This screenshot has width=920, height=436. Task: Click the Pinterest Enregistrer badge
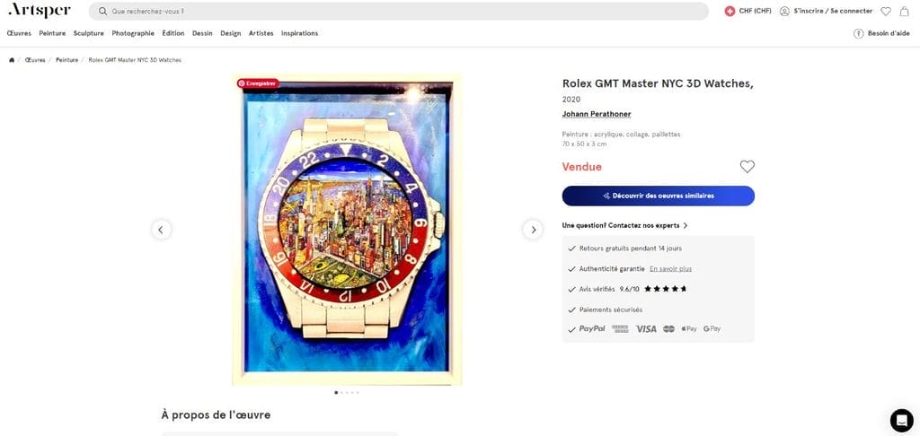258,83
